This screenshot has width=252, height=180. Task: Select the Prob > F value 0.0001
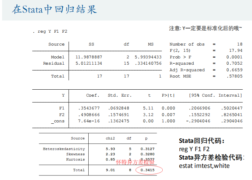pyautogui.click(x=234, y=57)
